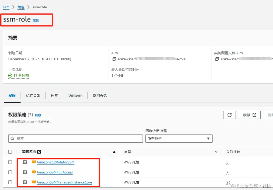Tick checkbox for AmazonSSMManagedInstanceCore row
The image size is (273, 190).
pyautogui.click(x=10, y=182)
